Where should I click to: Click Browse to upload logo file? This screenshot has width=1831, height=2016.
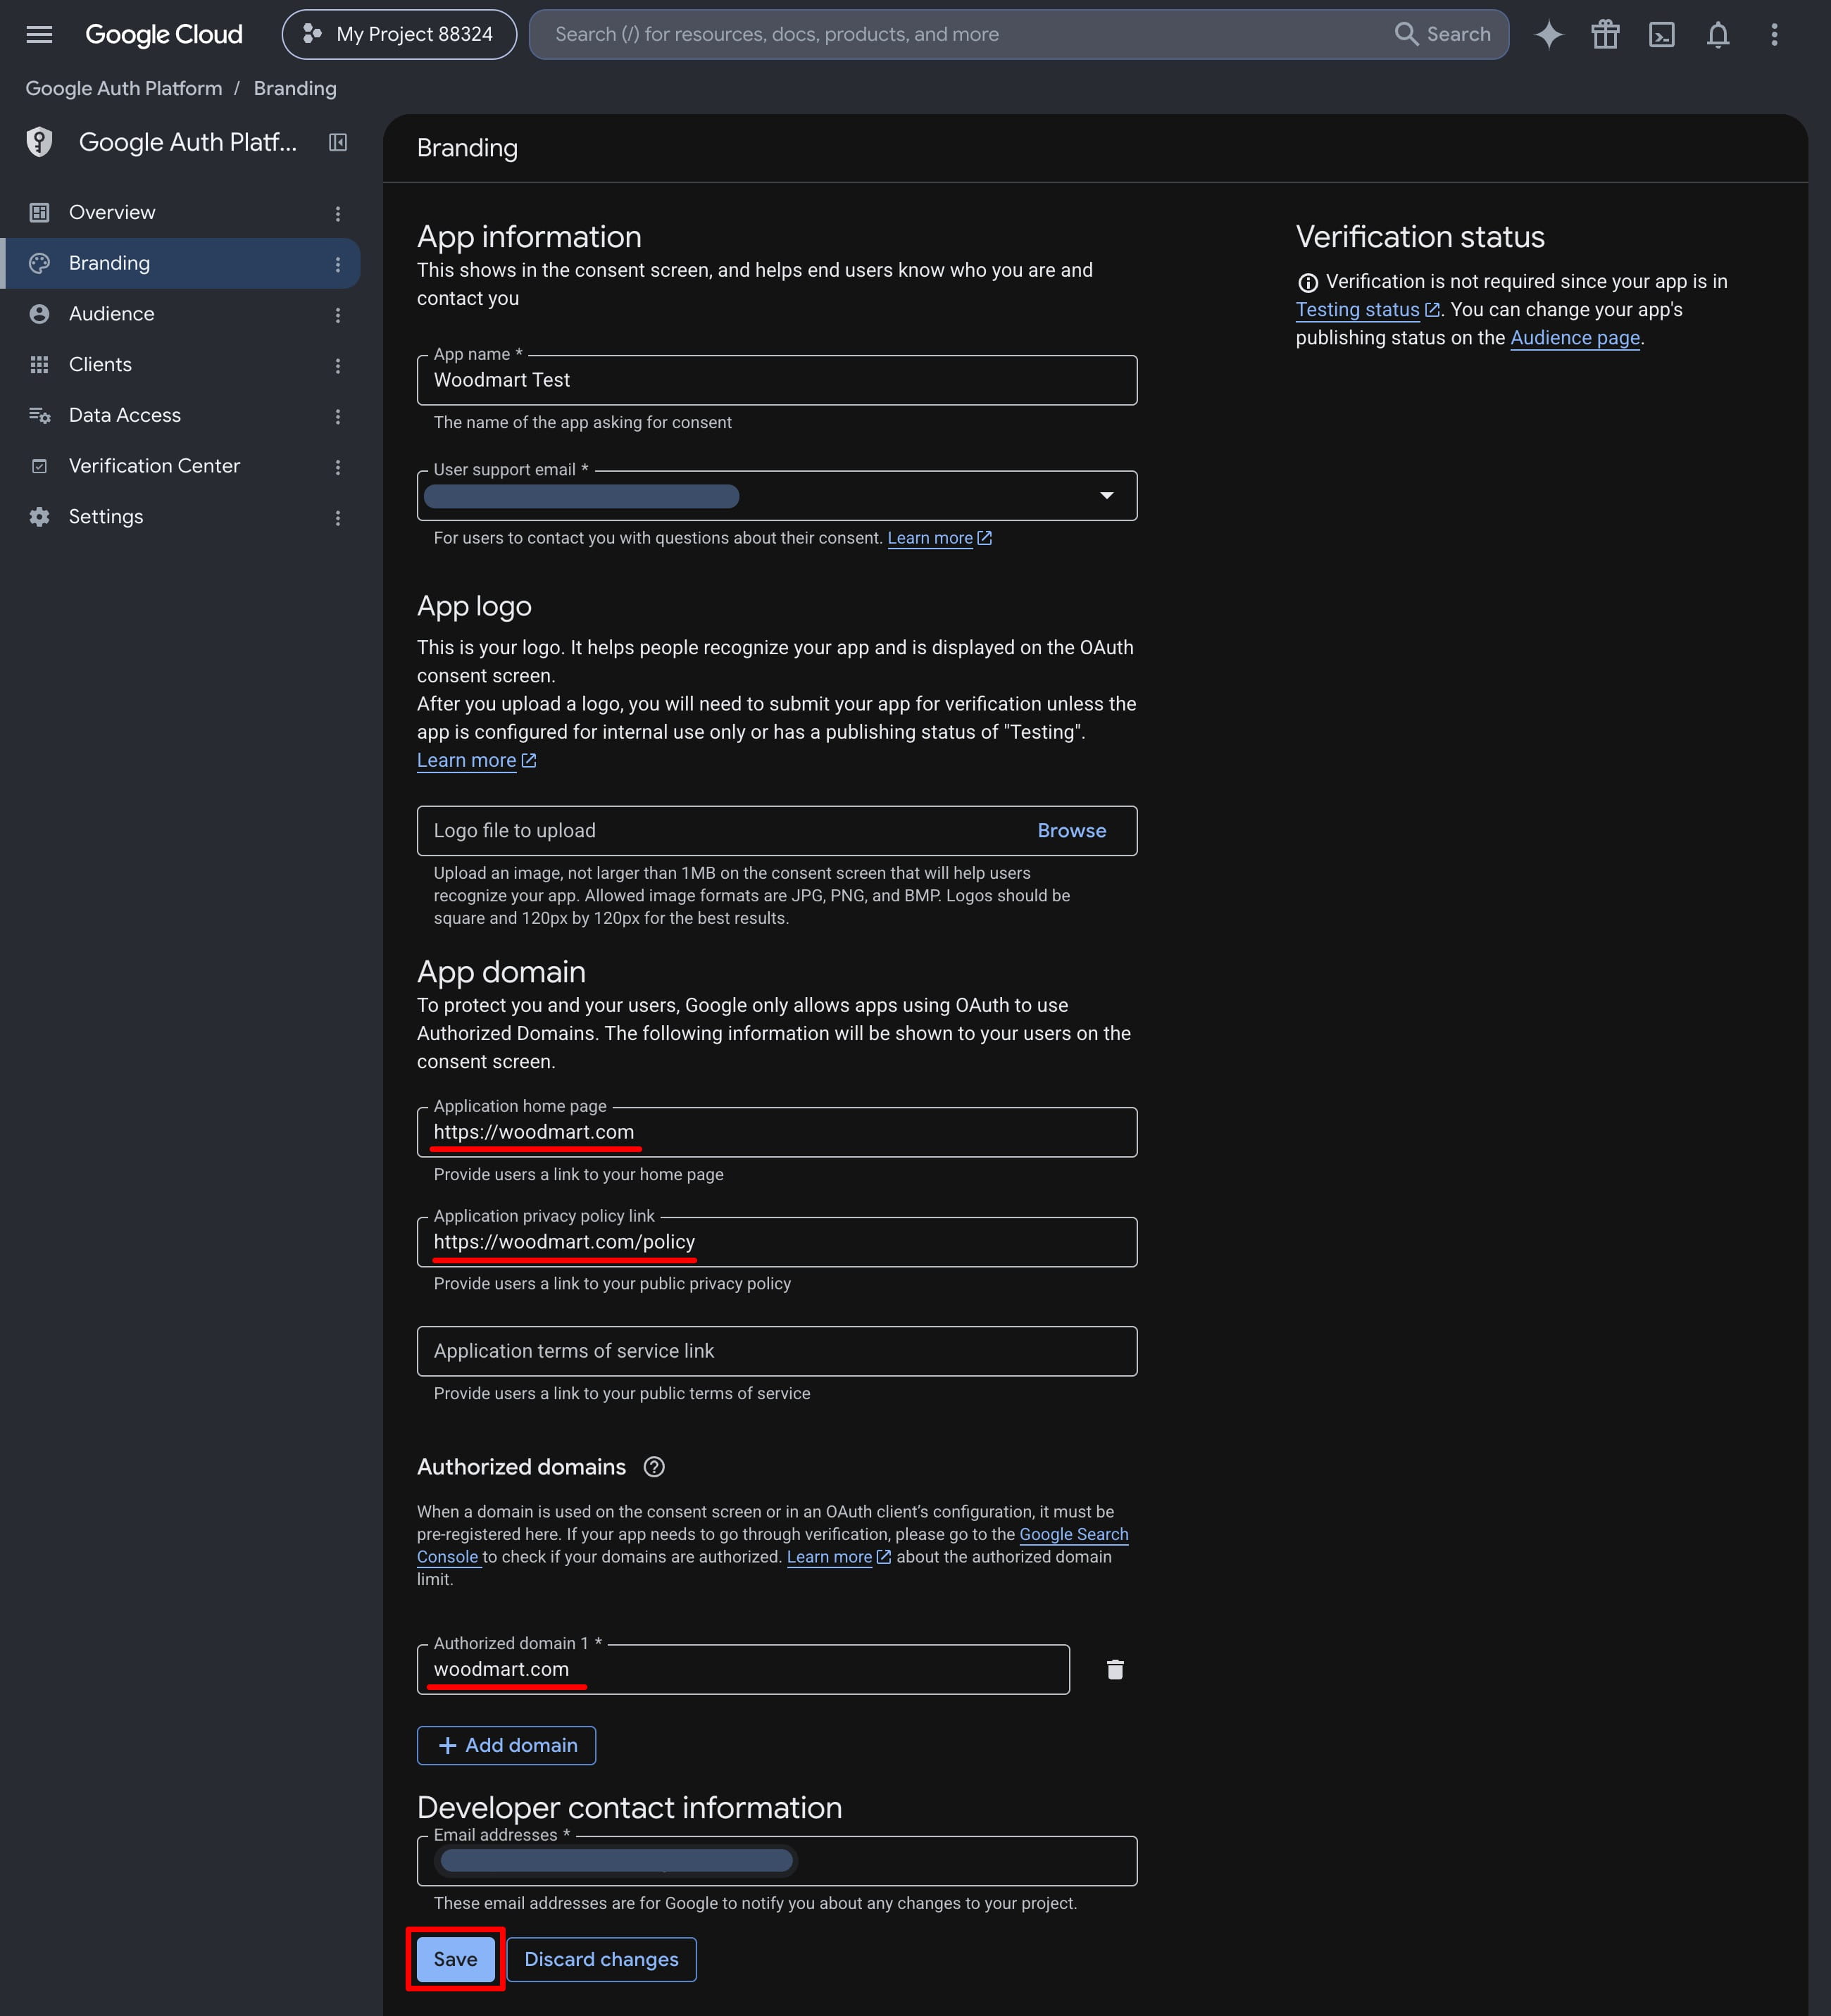[1071, 830]
